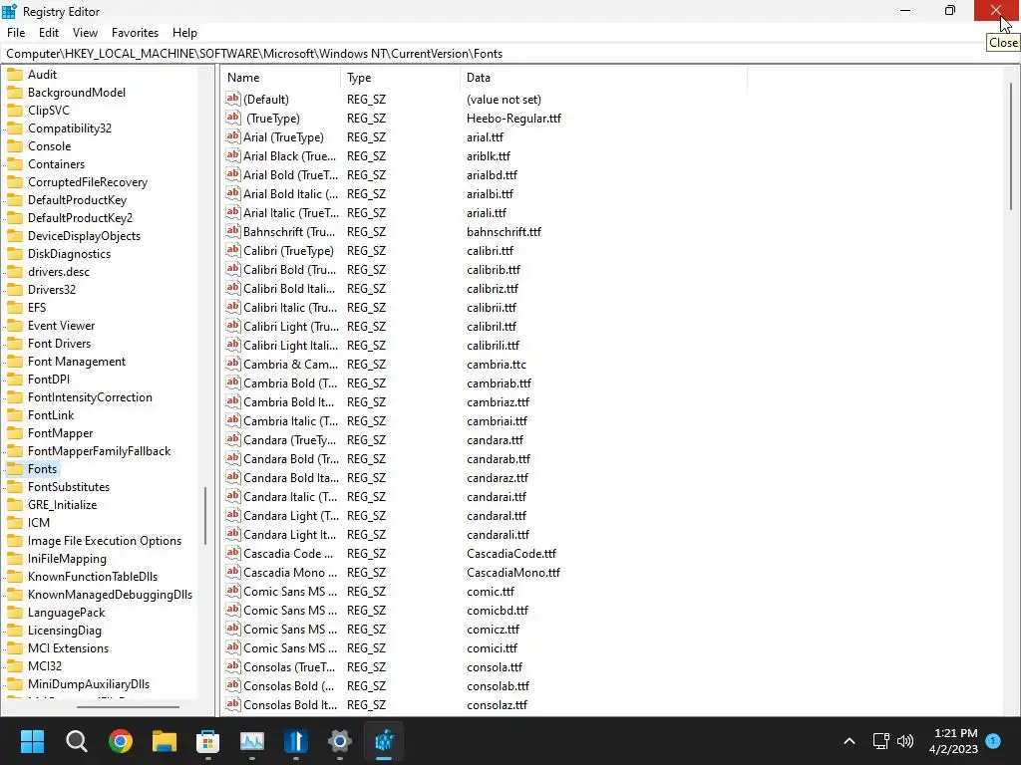Select the DeviceDisplayObjects key
The image size is (1021, 765).
84,235
